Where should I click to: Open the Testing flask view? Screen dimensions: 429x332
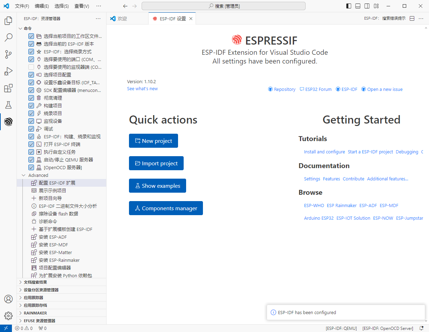[8, 105]
